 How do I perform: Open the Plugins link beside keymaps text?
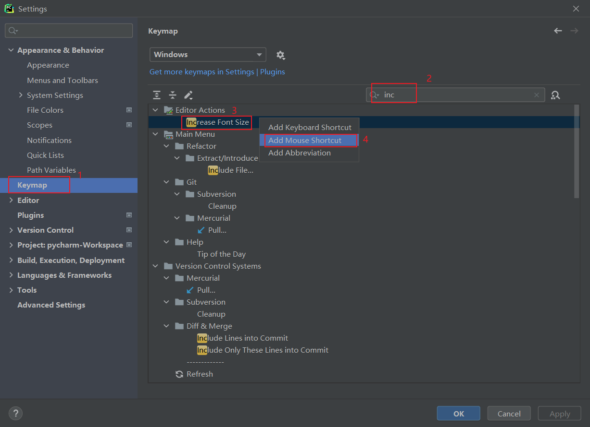tap(273, 72)
